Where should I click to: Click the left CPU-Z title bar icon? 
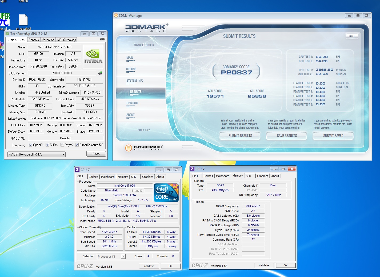click(x=77, y=170)
